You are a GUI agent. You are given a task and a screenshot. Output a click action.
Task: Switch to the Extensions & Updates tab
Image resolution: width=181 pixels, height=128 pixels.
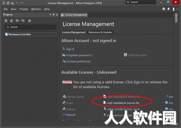click(x=100, y=32)
